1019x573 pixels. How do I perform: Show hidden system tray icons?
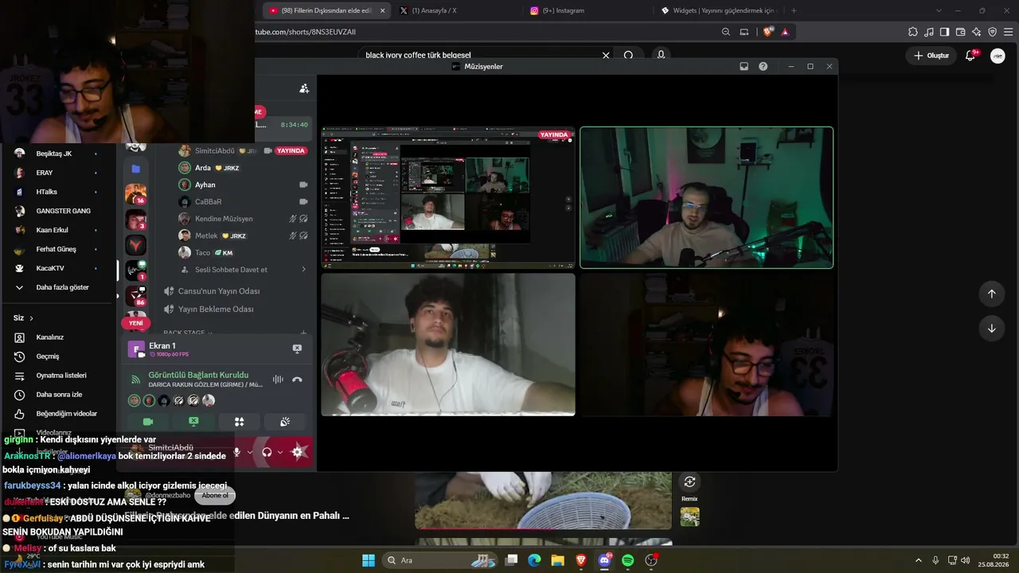tap(918, 560)
